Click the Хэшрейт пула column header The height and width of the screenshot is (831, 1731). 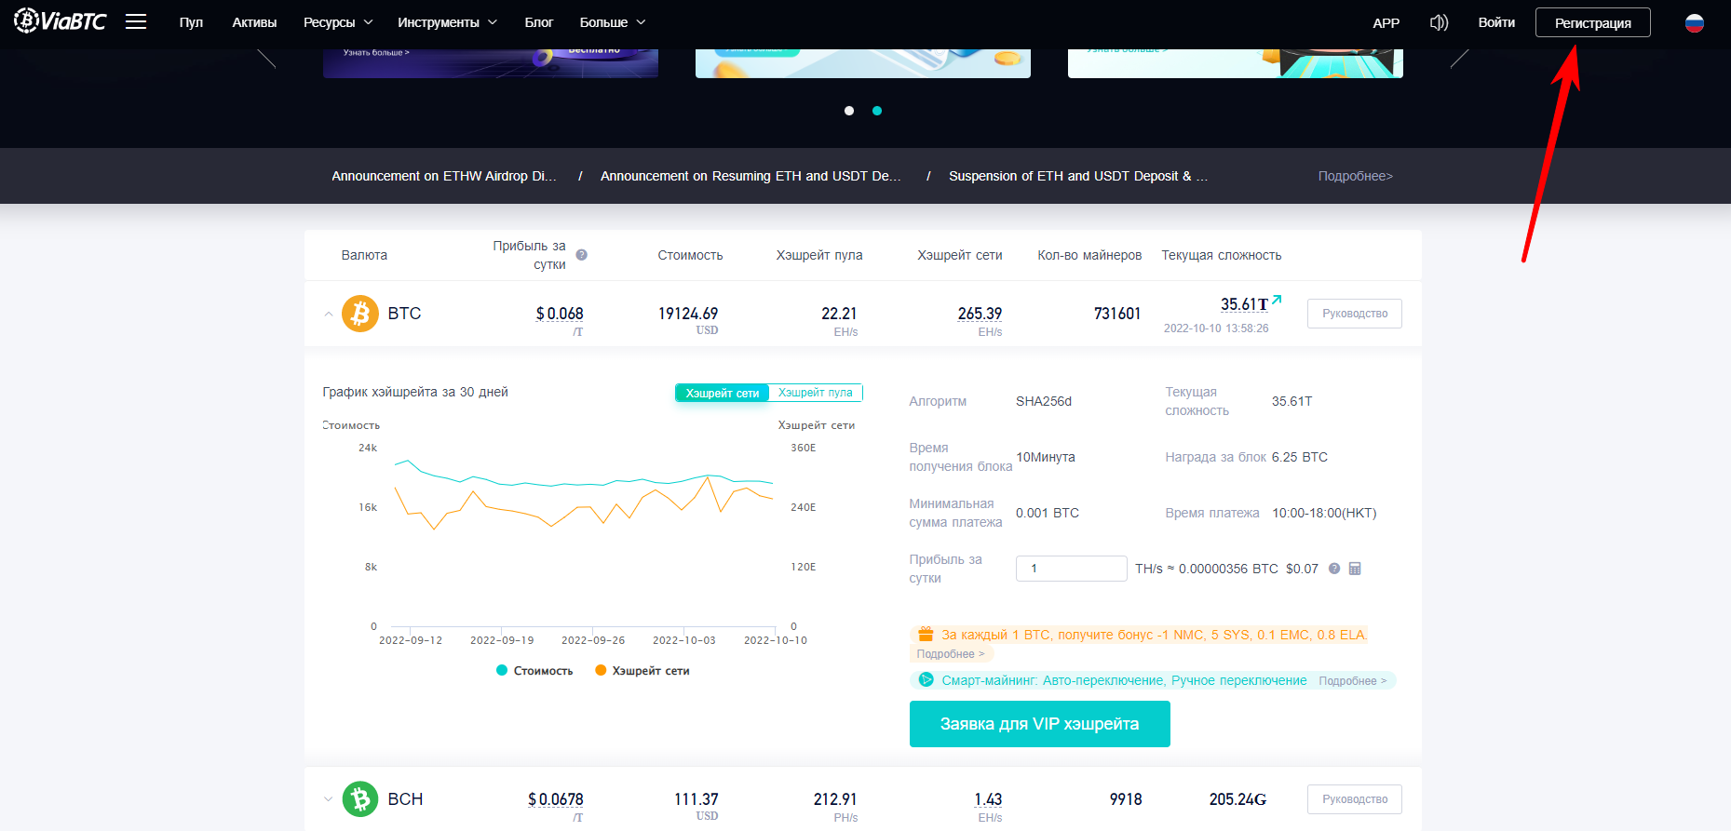(819, 255)
